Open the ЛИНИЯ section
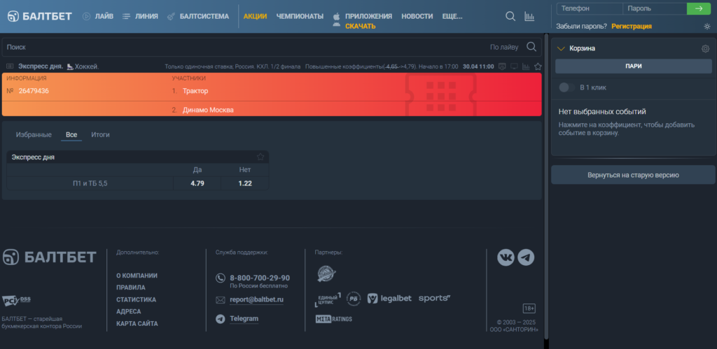Viewport: 717px width, 349px height. point(140,17)
